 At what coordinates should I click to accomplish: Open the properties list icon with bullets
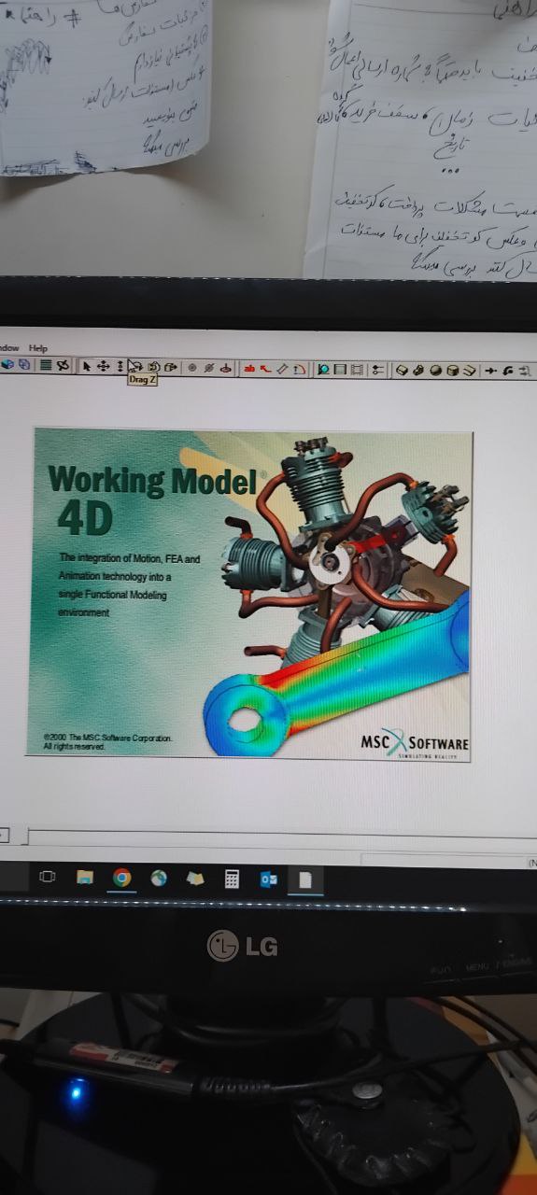click(377, 369)
